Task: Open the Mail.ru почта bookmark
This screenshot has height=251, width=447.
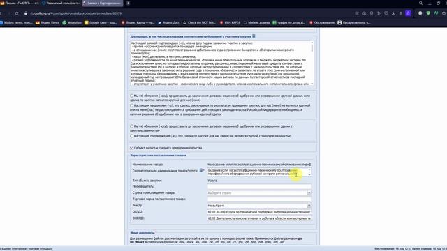Action: click(x=16, y=22)
